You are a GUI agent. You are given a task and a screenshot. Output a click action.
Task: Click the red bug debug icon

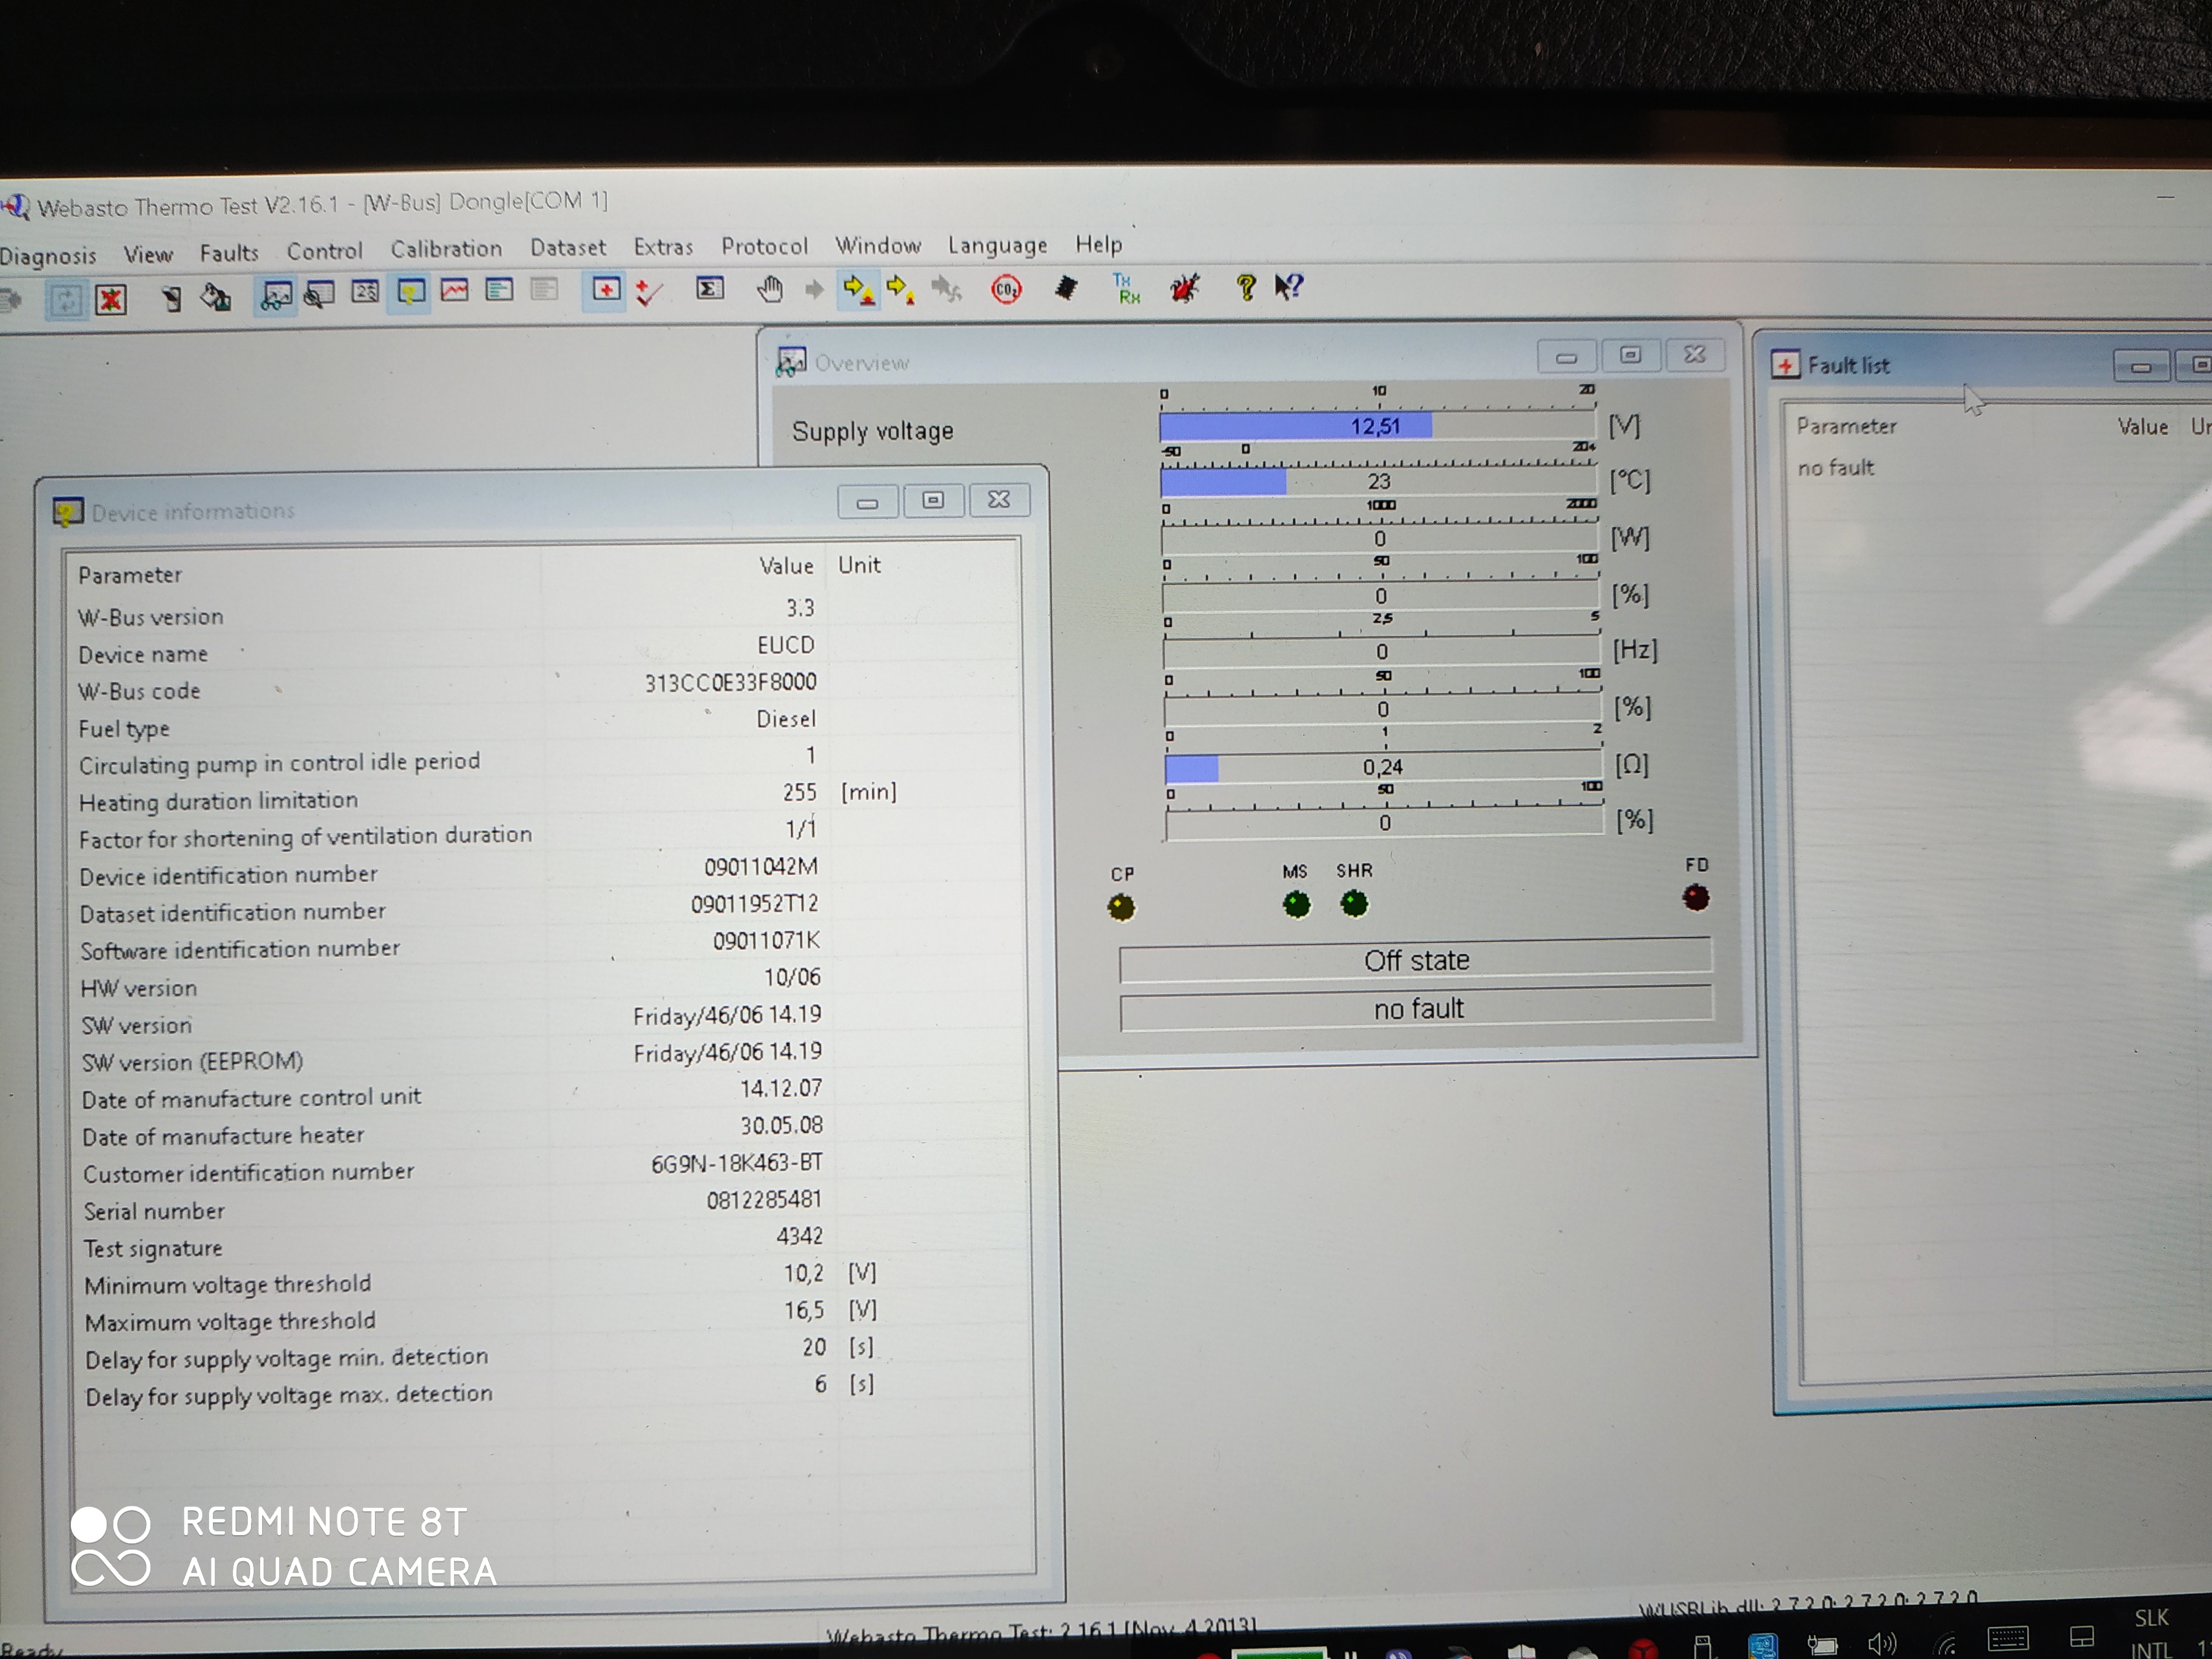[x=1185, y=289]
